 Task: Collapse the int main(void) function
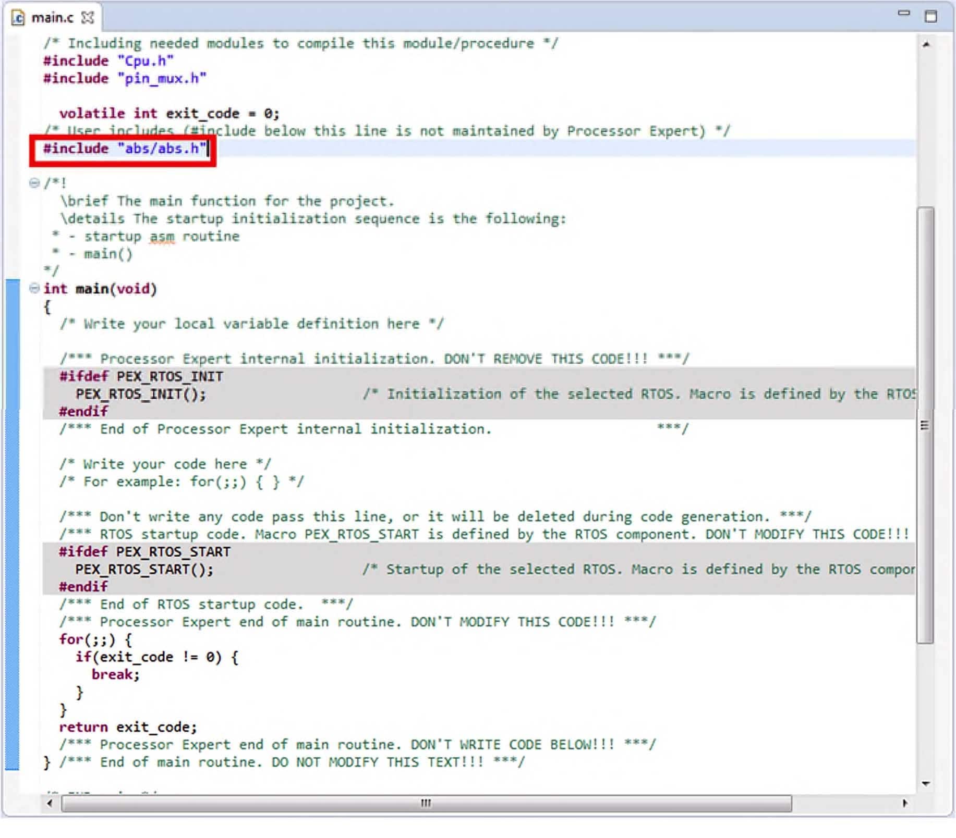point(34,288)
